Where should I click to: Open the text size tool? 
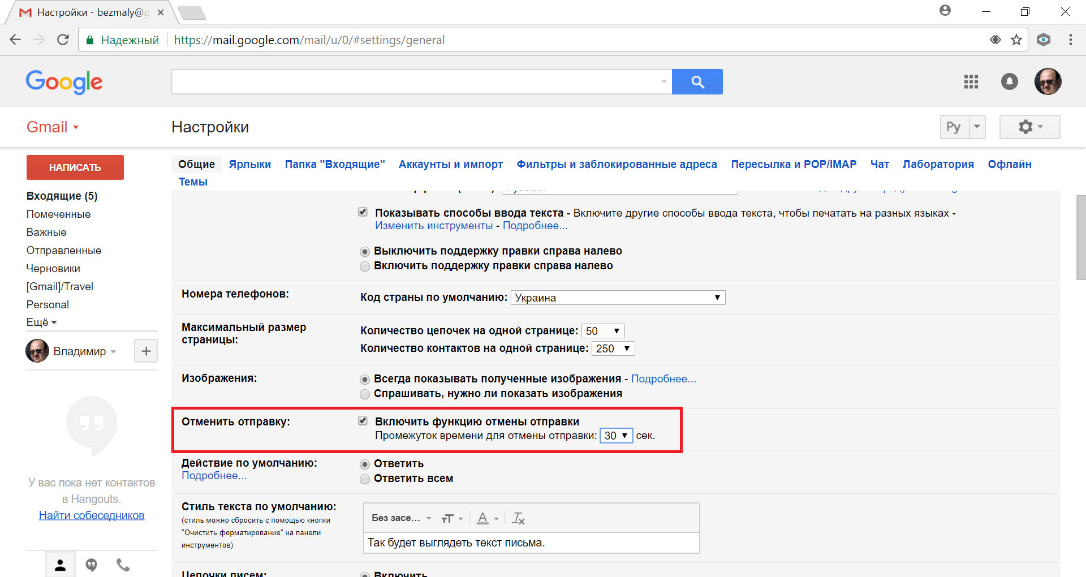(452, 518)
